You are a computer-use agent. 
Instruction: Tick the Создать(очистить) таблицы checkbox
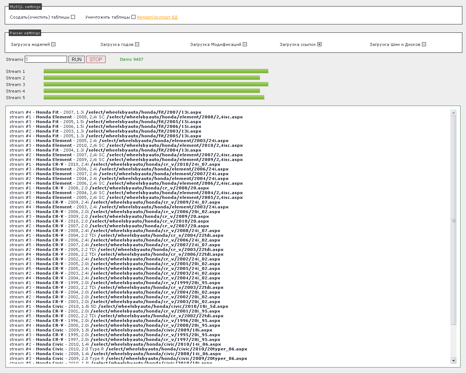pyautogui.click(x=73, y=17)
